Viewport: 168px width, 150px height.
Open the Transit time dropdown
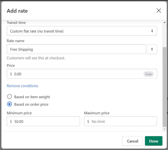click(82, 31)
